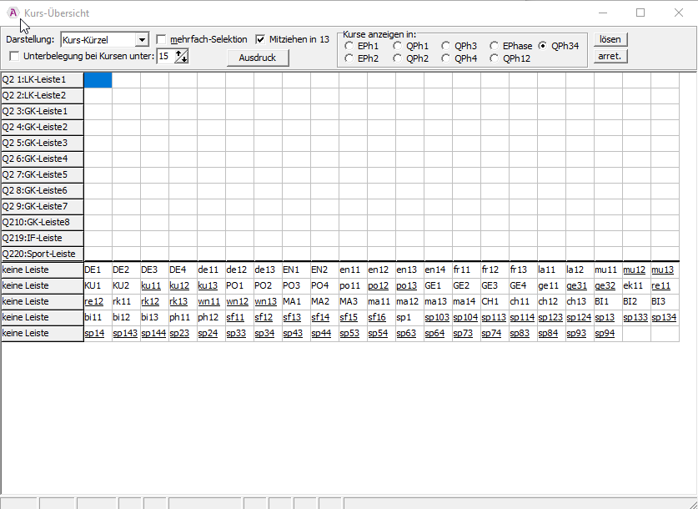Uncheck Mitziehen in 13 checkbox

261,39
